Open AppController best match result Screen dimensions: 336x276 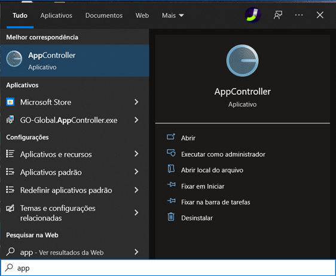click(75, 61)
